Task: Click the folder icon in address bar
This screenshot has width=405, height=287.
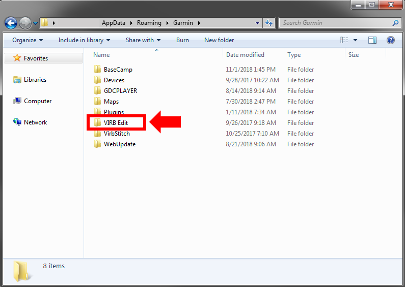Action: (45, 23)
